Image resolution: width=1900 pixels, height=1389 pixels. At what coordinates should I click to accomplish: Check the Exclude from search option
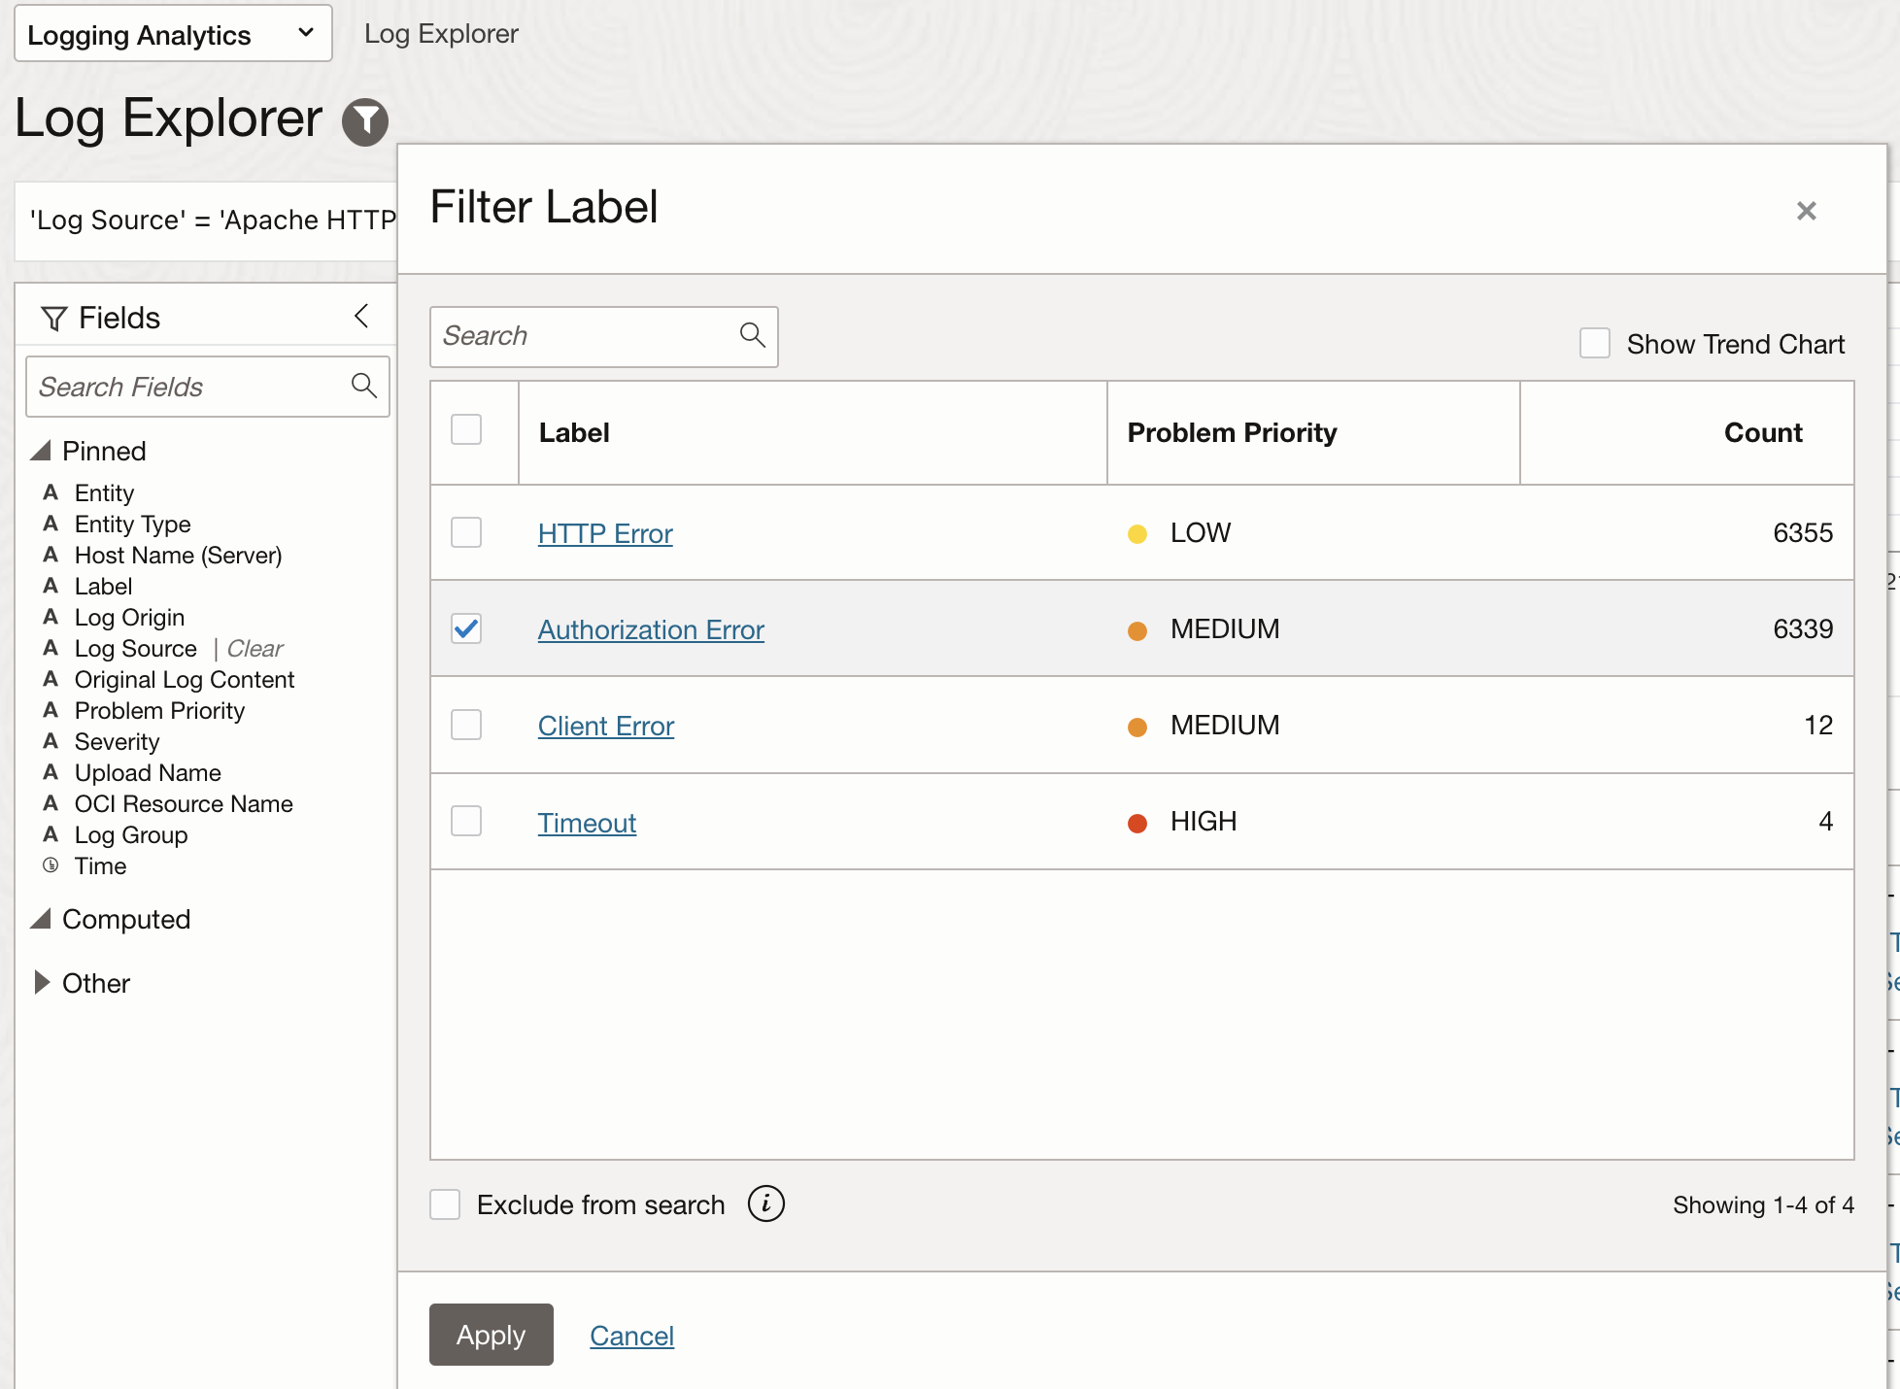point(445,1204)
